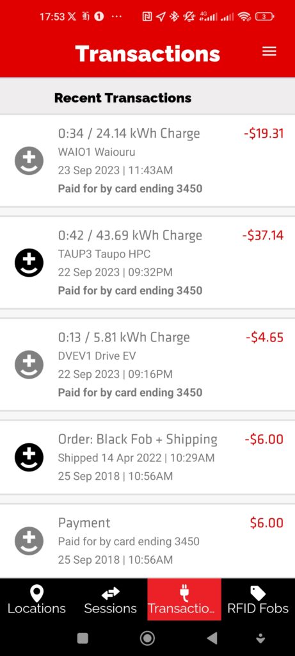Tap the black smiley icon beside Taupo HPC
The width and height of the screenshot is (295, 656).
pos(29,263)
